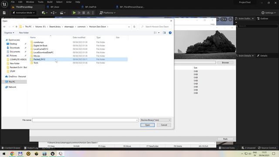Select the Anim Details tab

(245, 56)
